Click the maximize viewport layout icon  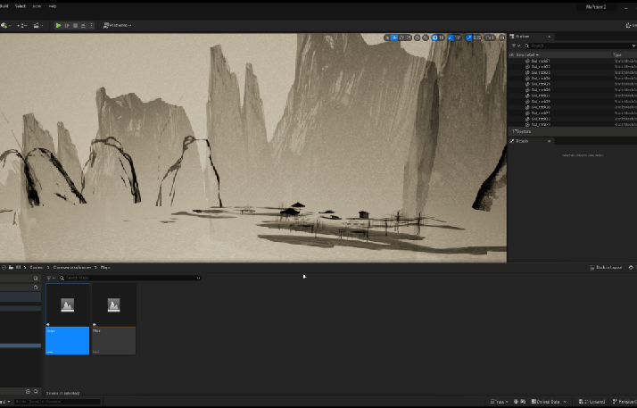click(501, 37)
